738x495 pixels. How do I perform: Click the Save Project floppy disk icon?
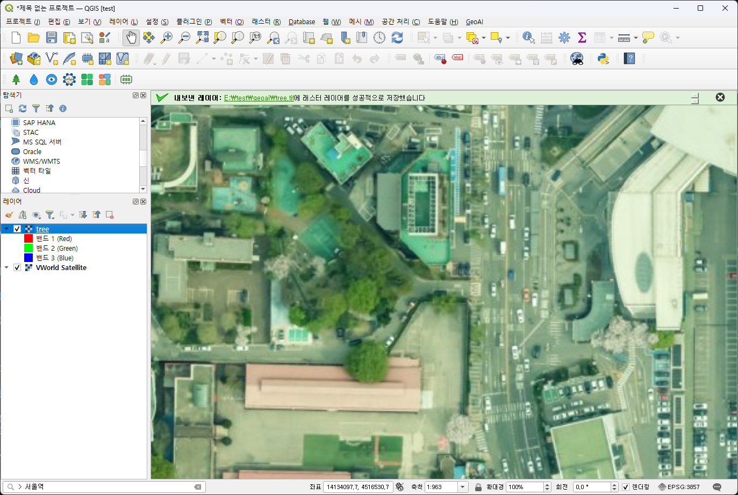(52, 38)
